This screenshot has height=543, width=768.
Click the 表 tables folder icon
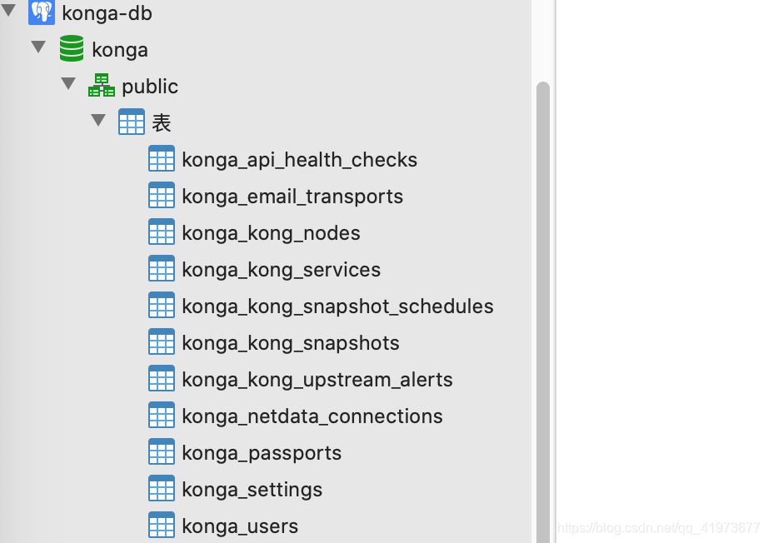[132, 122]
